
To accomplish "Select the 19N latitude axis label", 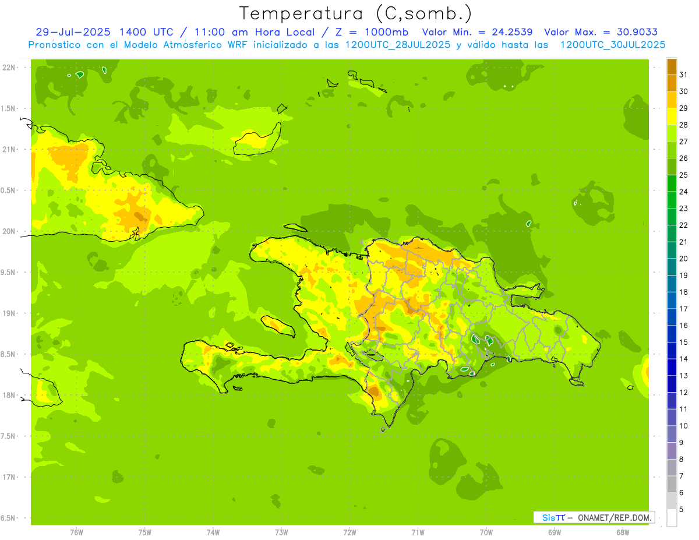I will click(10, 313).
